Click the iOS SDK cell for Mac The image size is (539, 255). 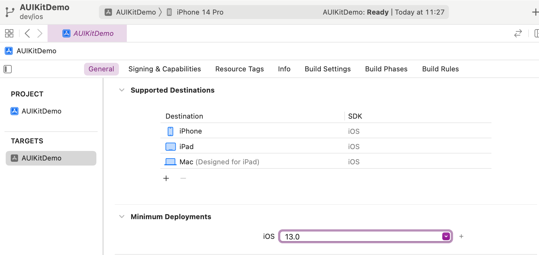(x=354, y=162)
